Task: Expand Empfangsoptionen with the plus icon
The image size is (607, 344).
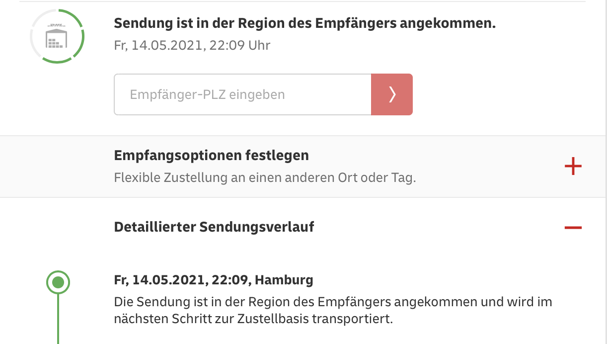Action: [573, 166]
